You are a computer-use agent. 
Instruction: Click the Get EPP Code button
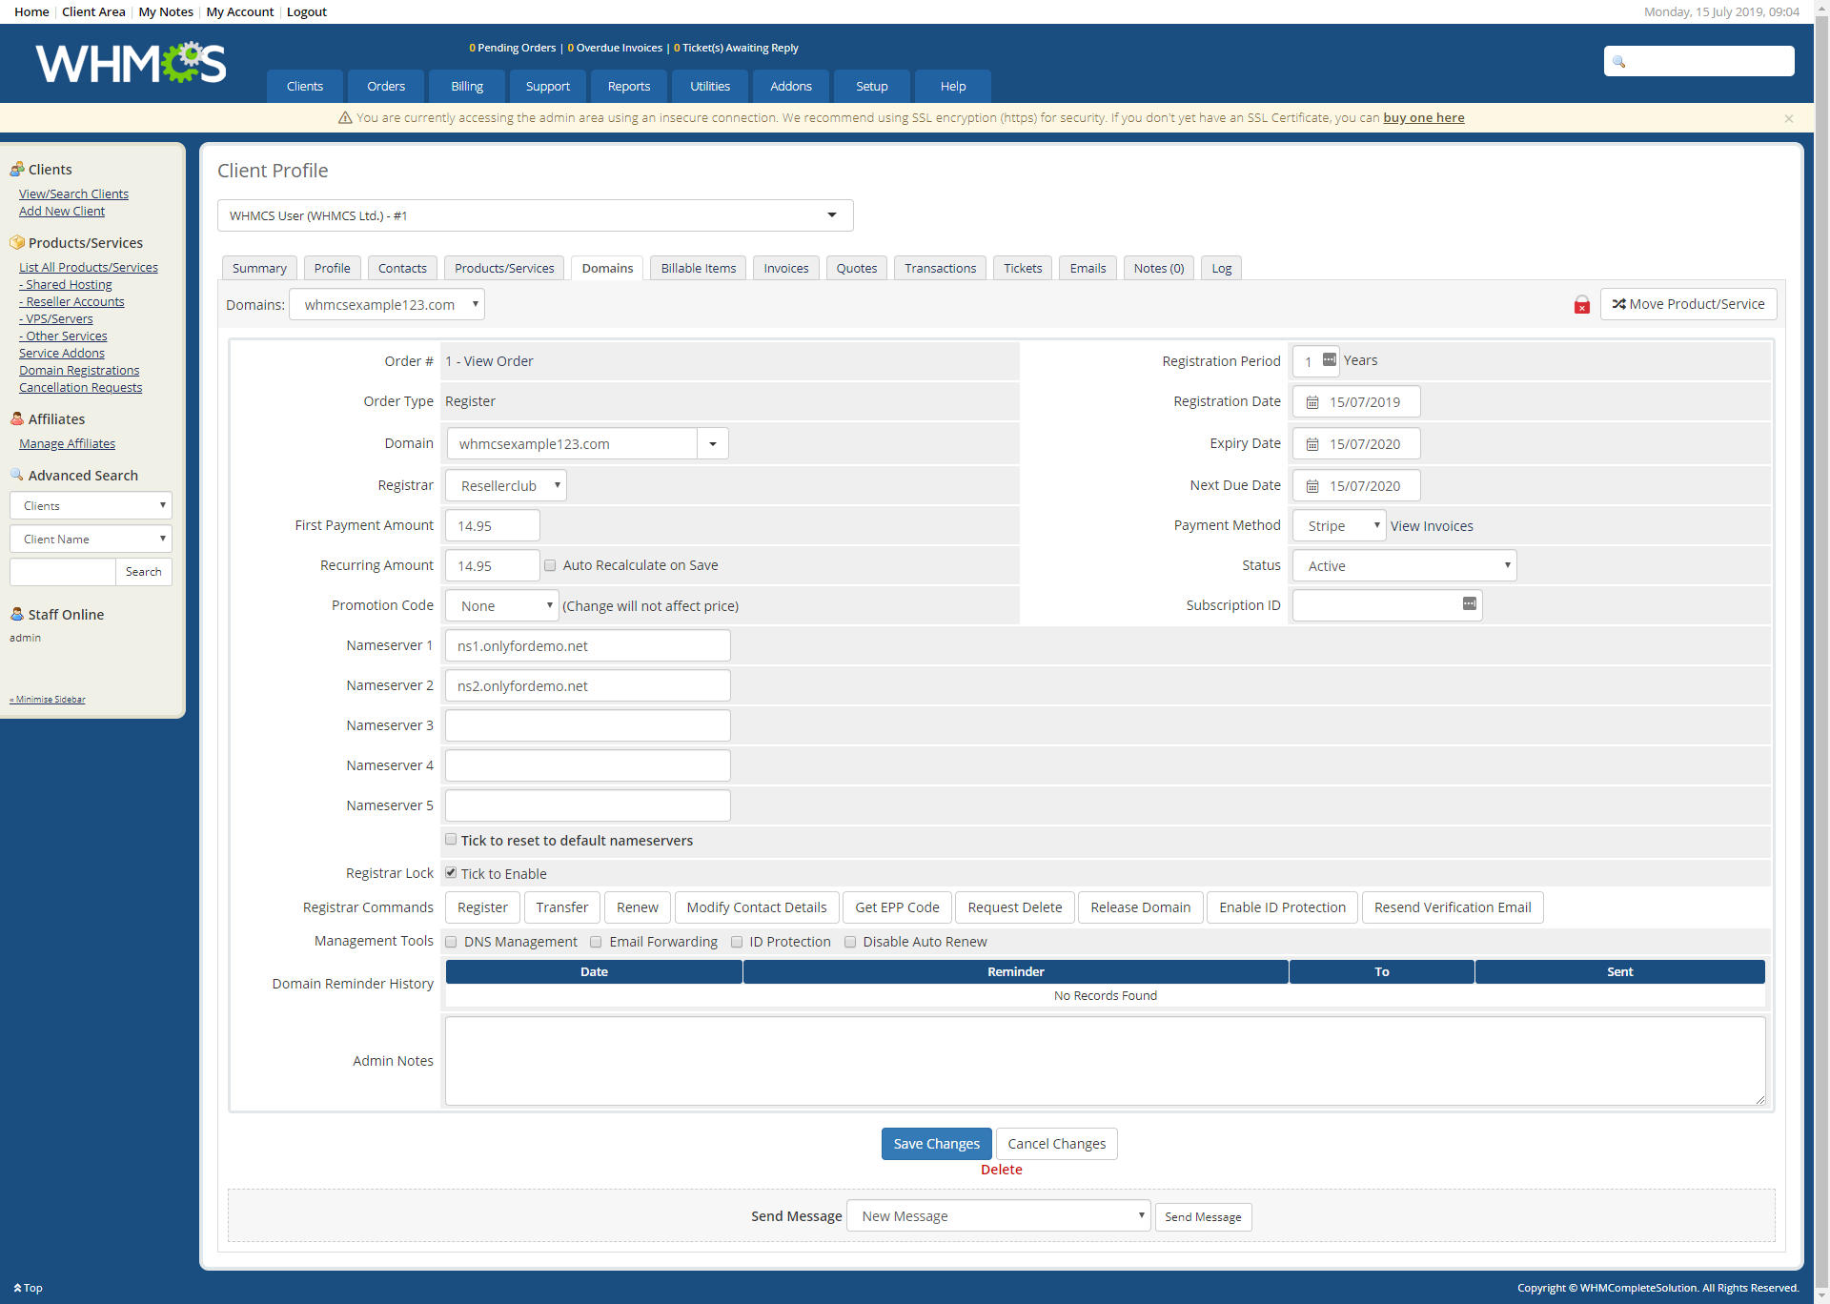click(897, 907)
